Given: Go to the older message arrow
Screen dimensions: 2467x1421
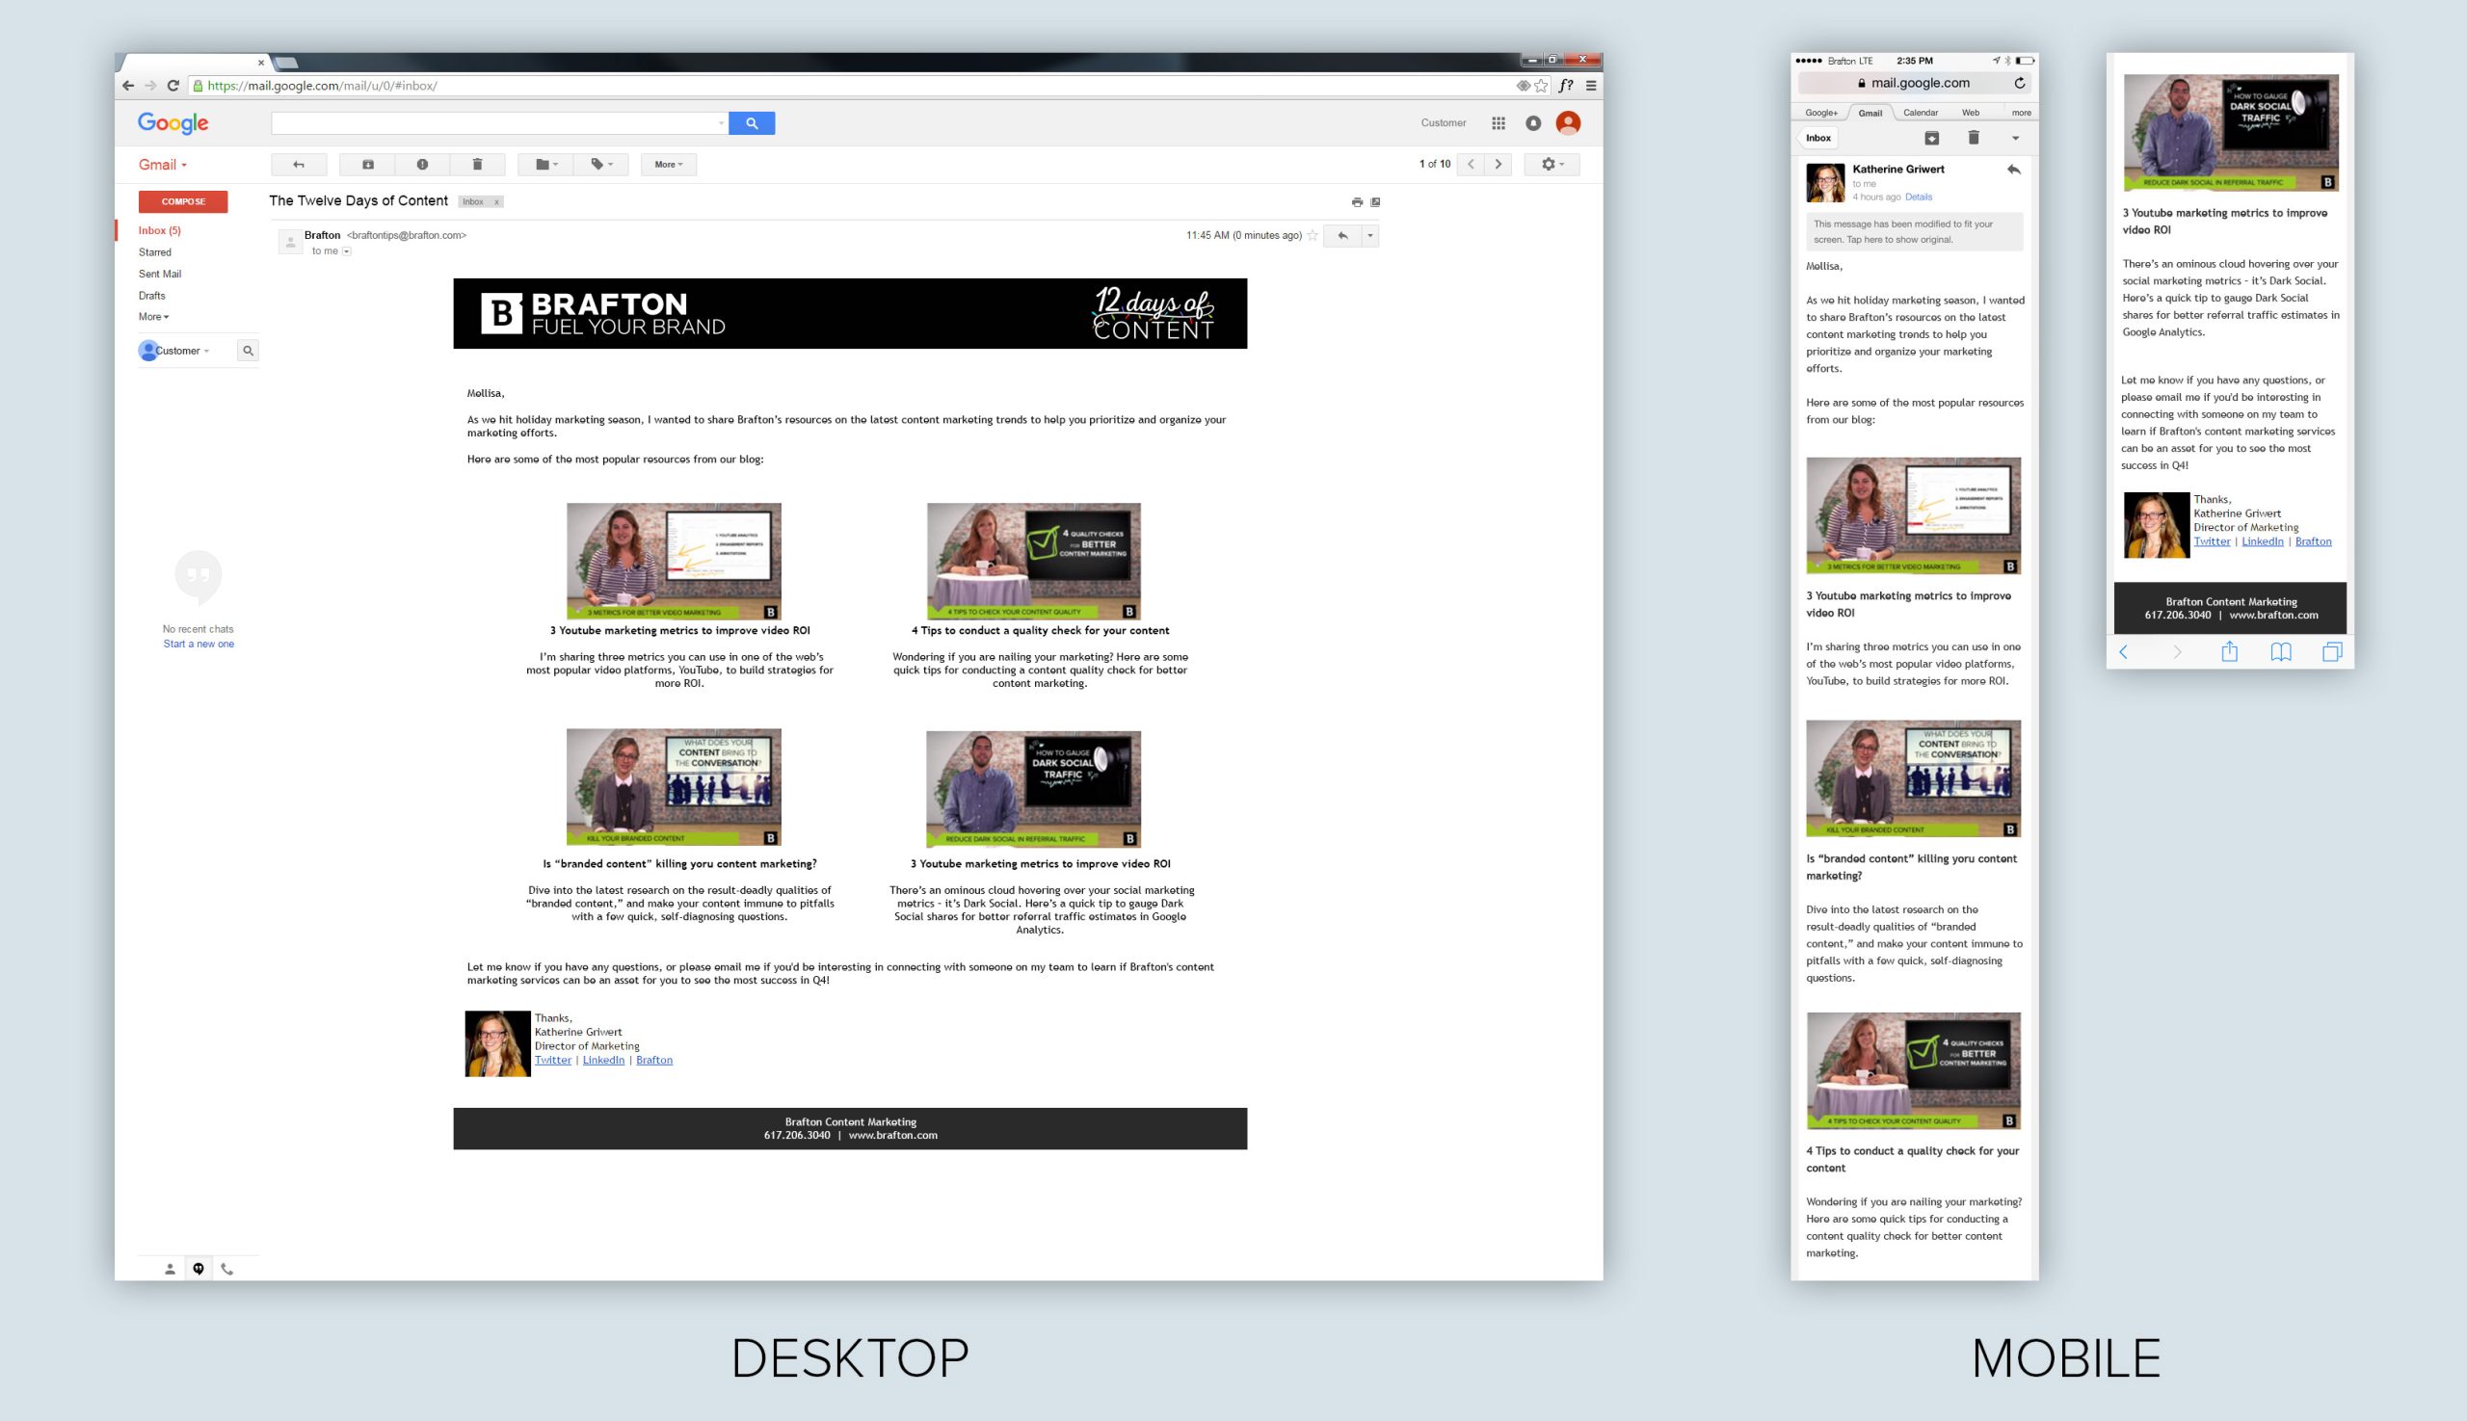Looking at the screenshot, I should pyautogui.click(x=1499, y=164).
